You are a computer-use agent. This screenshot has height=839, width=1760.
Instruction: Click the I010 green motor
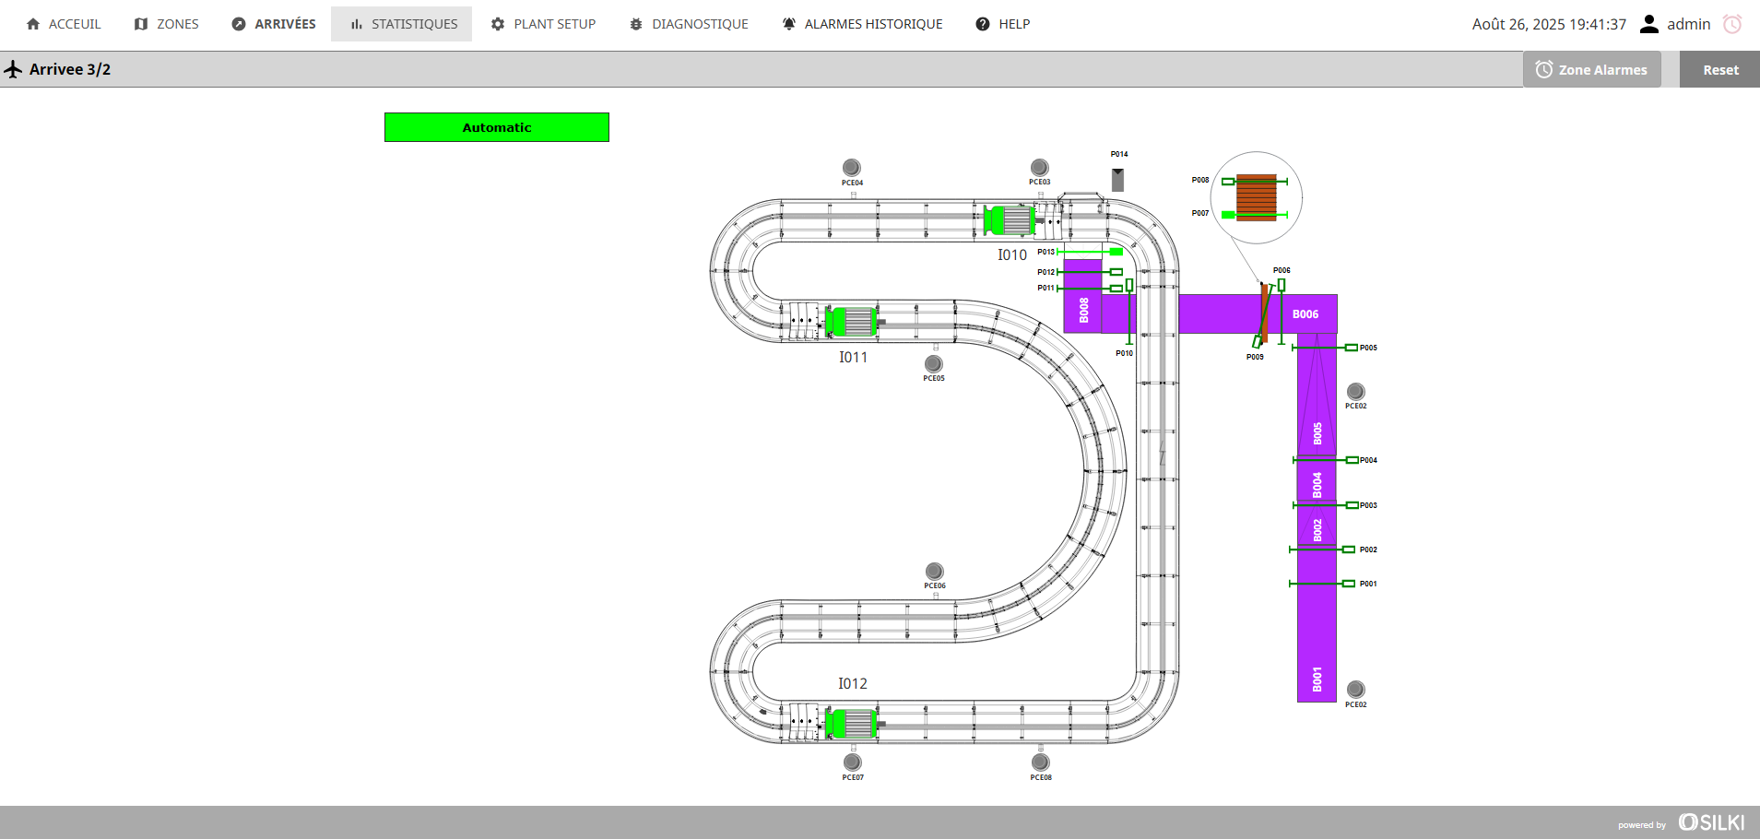(1009, 220)
